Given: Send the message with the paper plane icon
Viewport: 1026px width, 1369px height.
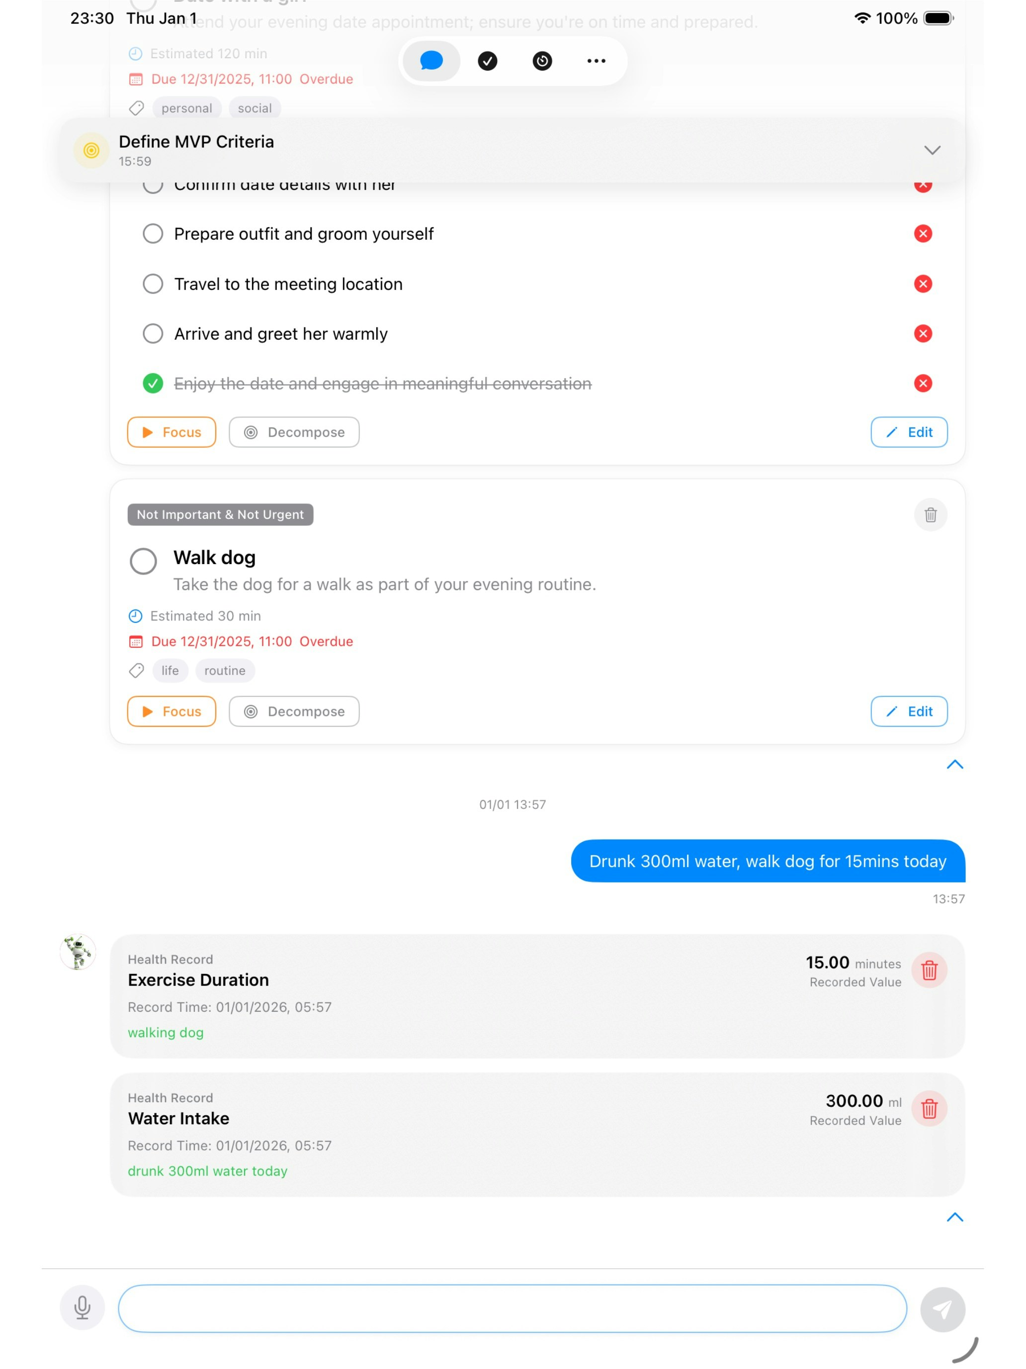Looking at the screenshot, I should [x=942, y=1308].
